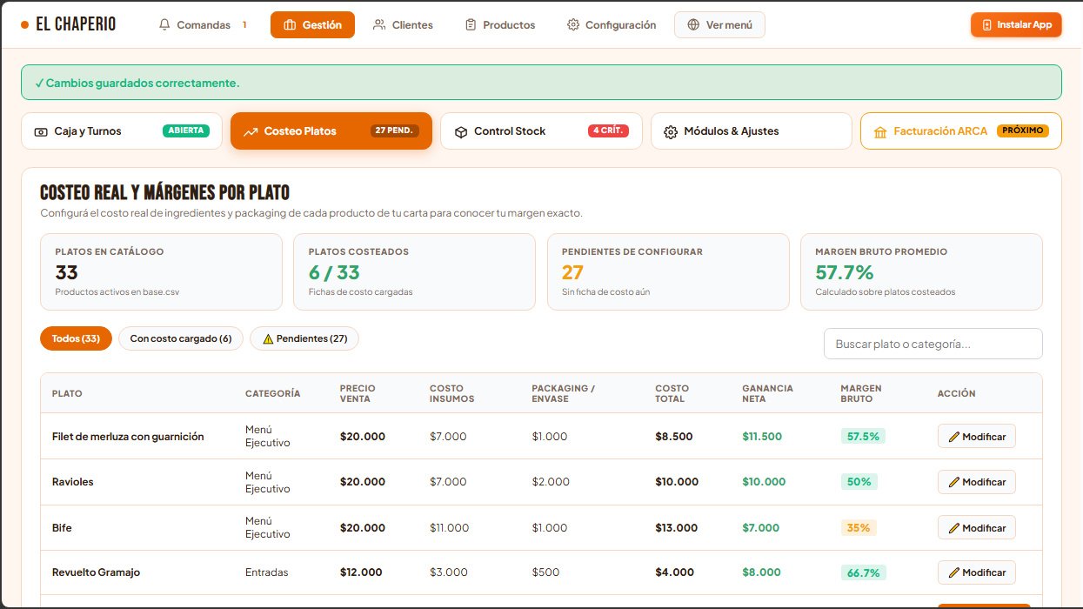Filter by Con costo cargado (6)
The height and width of the screenshot is (609, 1083).
pyautogui.click(x=181, y=338)
